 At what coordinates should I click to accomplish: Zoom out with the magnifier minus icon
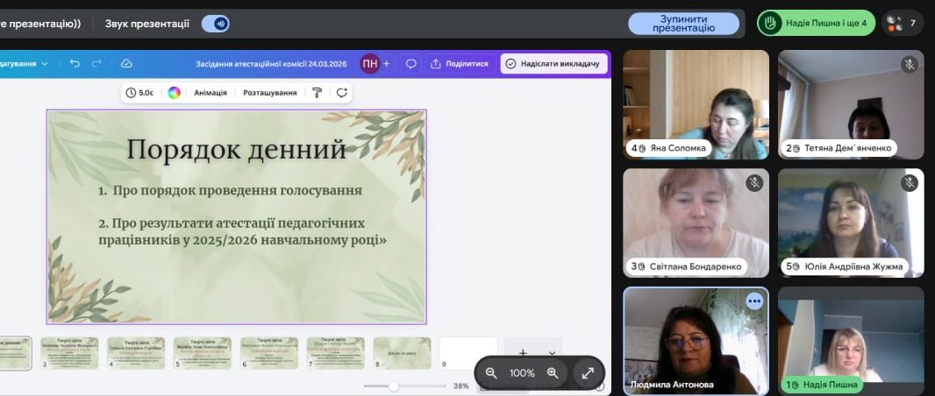[x=491, y=373]
